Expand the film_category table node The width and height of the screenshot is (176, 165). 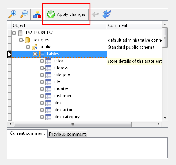42,117
